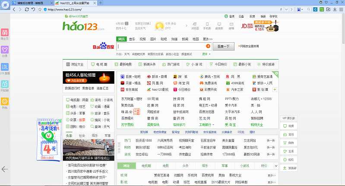Collapse the sidebar with the left arrow icon
The image size is (345, 186).
[5, 169]
